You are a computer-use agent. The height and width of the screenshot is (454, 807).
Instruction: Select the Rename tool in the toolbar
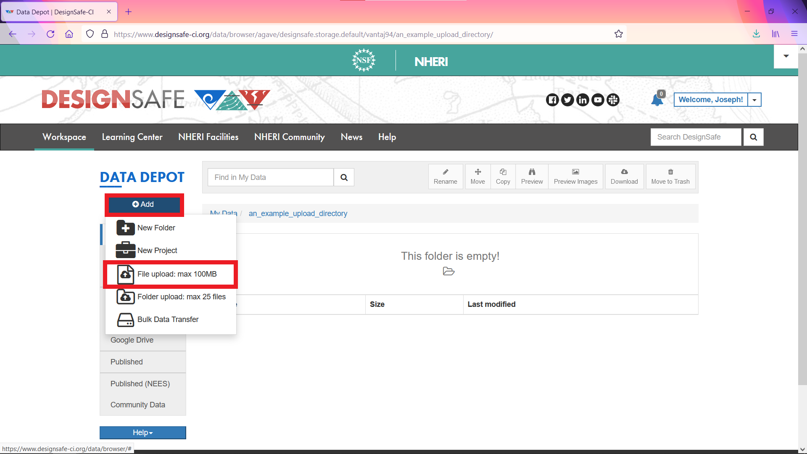click(445, 176)
